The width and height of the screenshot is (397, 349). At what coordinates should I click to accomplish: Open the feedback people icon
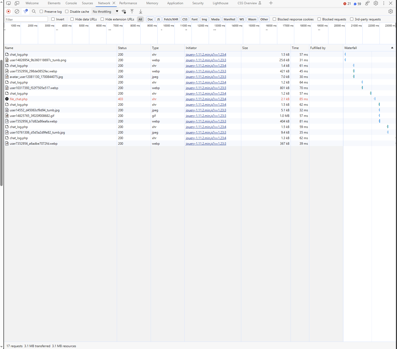(x=367, y=3)
